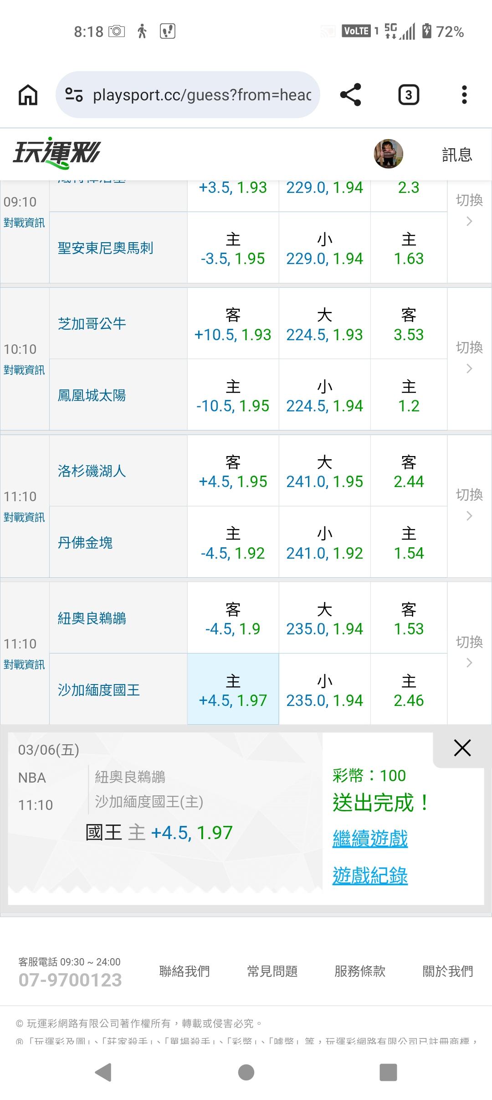Open the browser tab switcher showing 3
The width and height of the screenshot is (492, 1100).
[408, 95]
